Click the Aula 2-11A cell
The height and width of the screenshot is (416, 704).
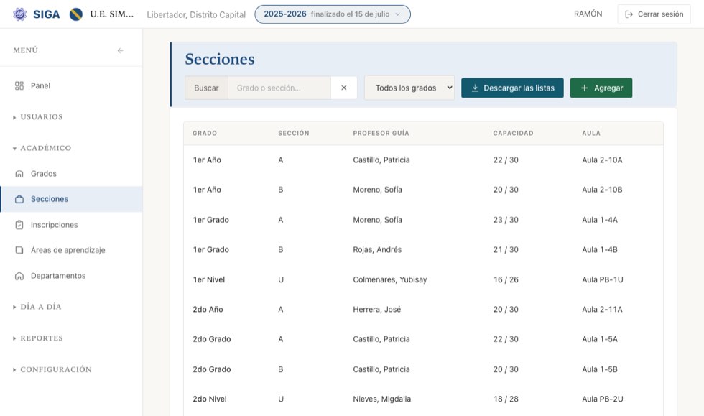pyautogui.click(x=602, y=310)
